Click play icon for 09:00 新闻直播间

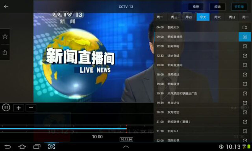tap(244, 37)
